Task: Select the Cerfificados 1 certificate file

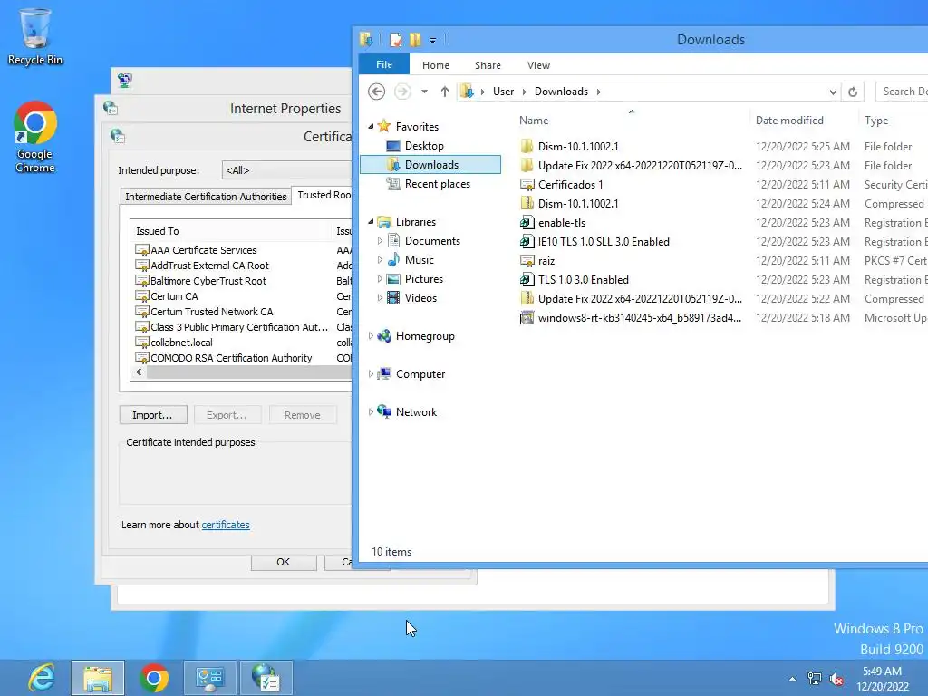Action: point(570,184)
